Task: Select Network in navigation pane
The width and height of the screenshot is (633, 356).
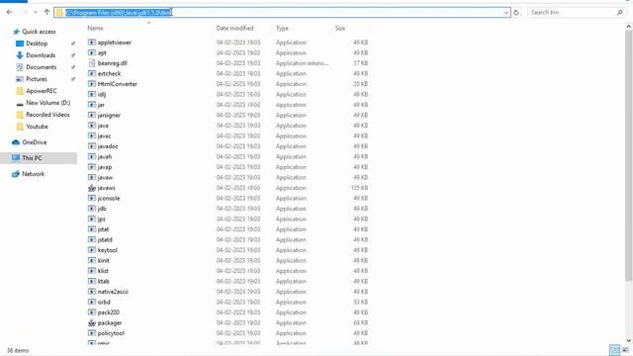Action: point(33,174)
